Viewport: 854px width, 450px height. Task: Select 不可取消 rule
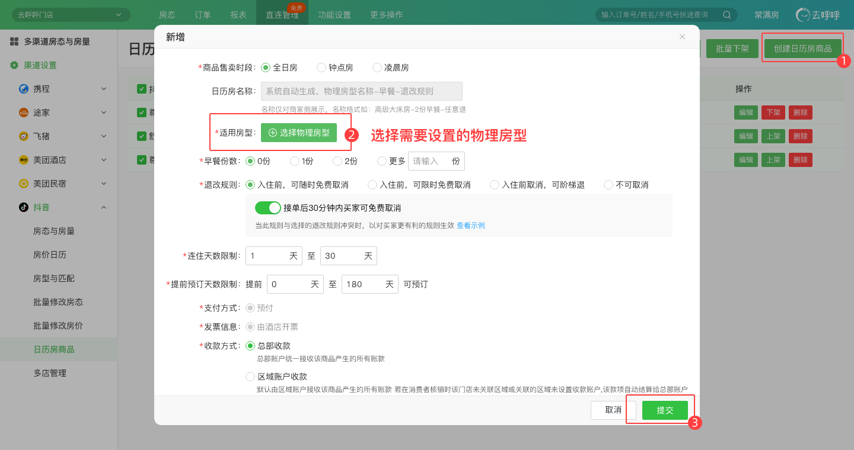tap(608, 185)
